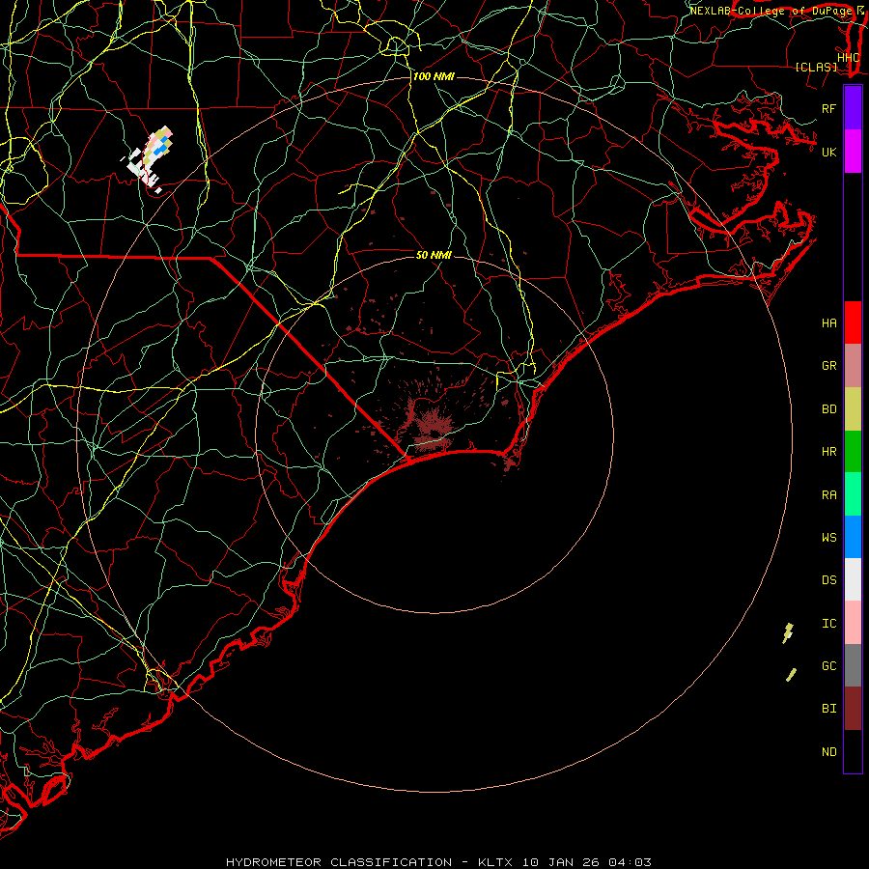Viewport: 869px width, 869px height.
Task: Pick the green HR legend swatch
Action: [853, 452]
